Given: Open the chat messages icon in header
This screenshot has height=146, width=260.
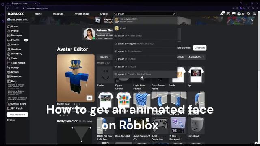Looking at the screenshot, I should (228, 14).
